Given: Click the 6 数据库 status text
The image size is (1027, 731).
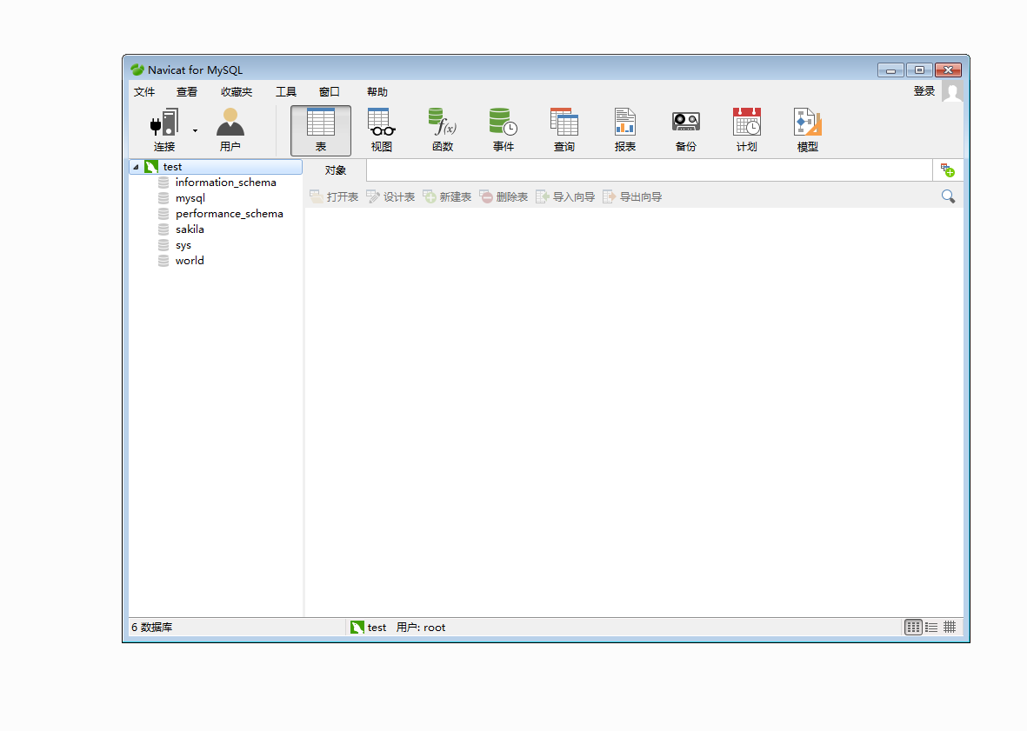Looking at the screenshot, I should click(x=152, y=627).
